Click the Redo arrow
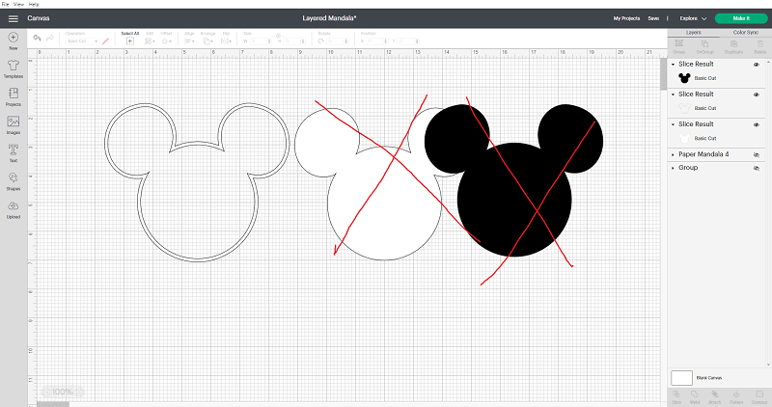The height and width of the screenshot is (407, 772). pyautogui.click(x=50, y=38)
